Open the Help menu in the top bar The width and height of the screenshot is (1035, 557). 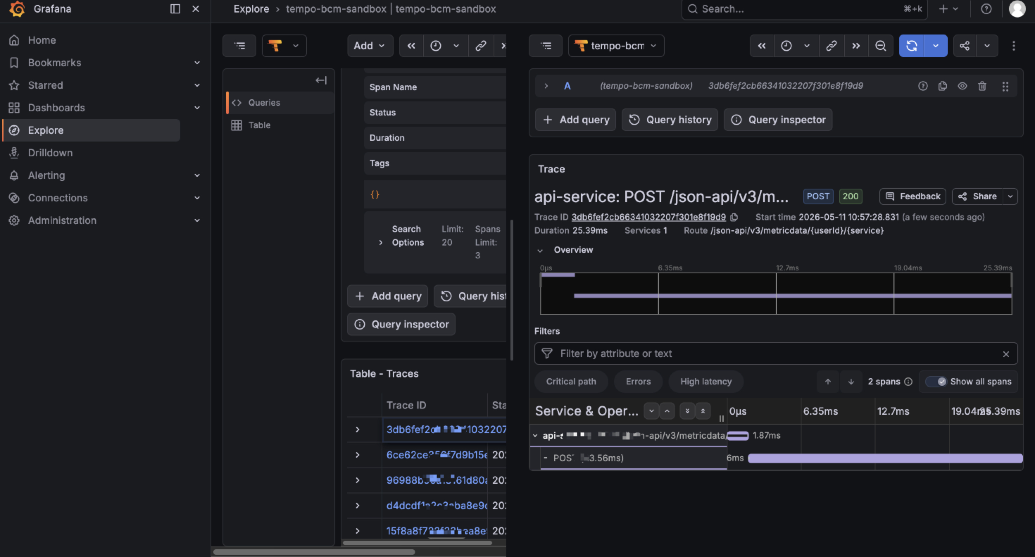(x=986, y=9)
